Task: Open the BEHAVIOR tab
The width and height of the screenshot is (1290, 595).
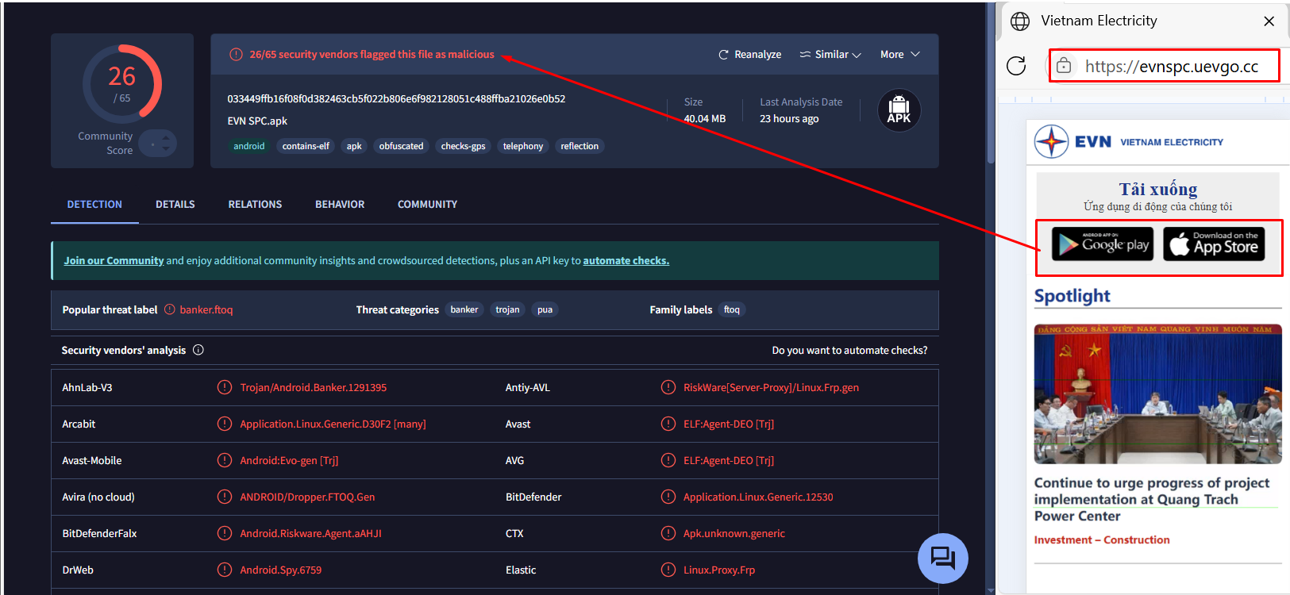Action: 340,205
